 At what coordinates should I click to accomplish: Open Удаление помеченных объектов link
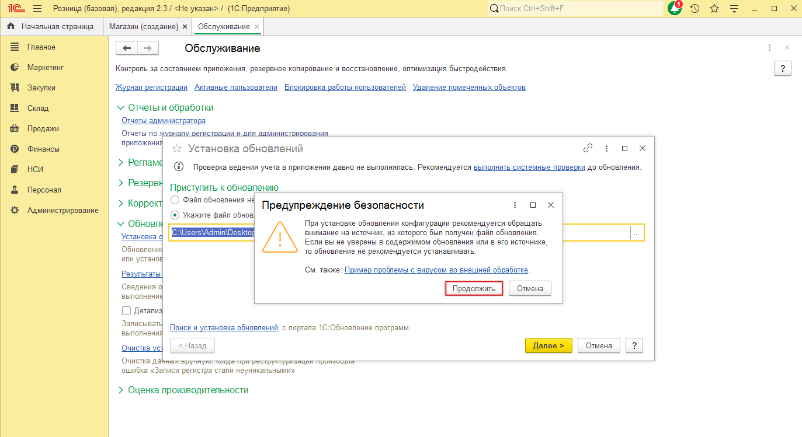coord(469,87)
